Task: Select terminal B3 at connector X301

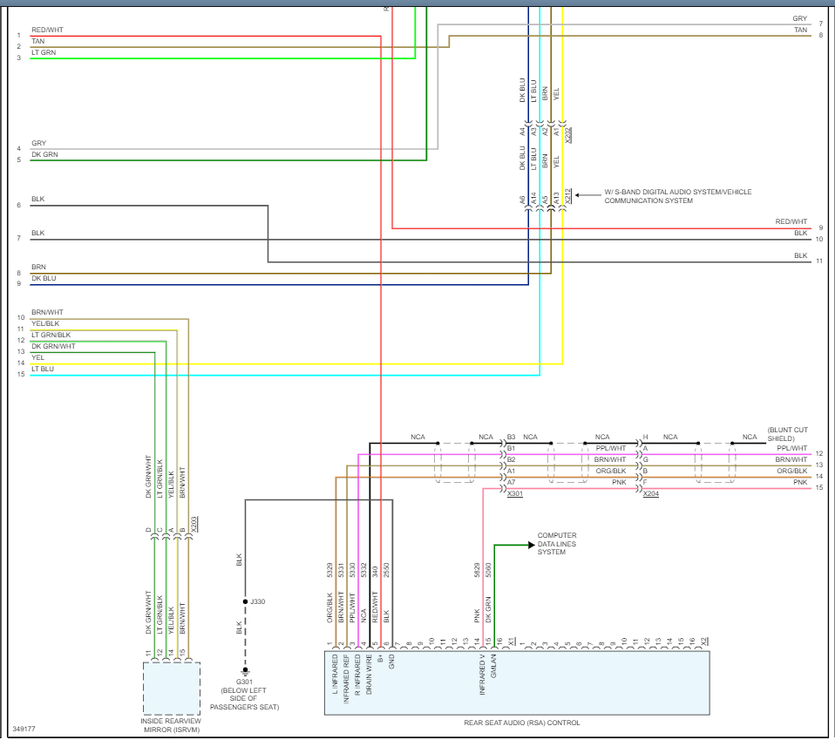Action: tap(512, 437)
